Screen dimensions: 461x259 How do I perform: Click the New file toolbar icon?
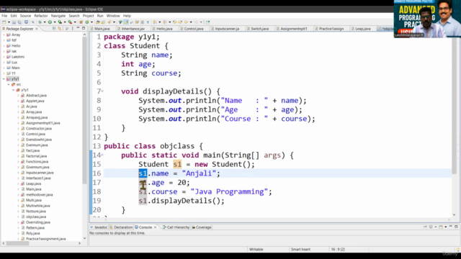pyautogui.click(x=4, y=22)
